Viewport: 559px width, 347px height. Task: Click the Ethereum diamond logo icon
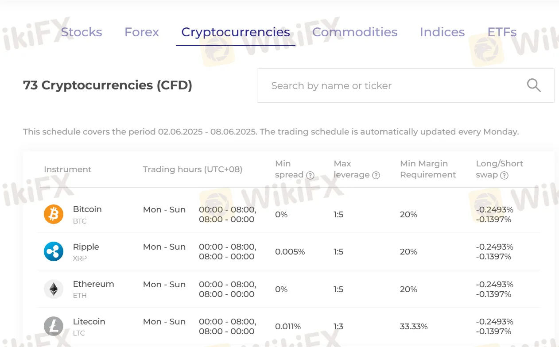pyautogui.click(x=54, y=289)
